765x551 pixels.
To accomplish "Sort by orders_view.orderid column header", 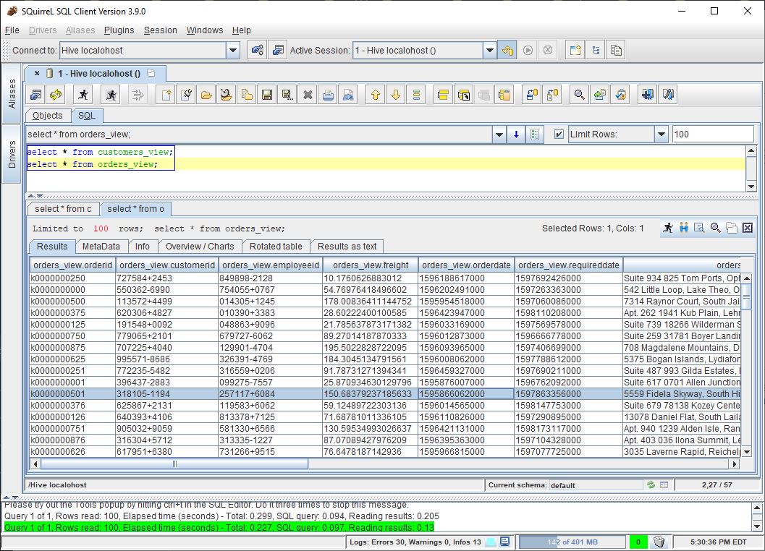I will [x=72, y=265].
